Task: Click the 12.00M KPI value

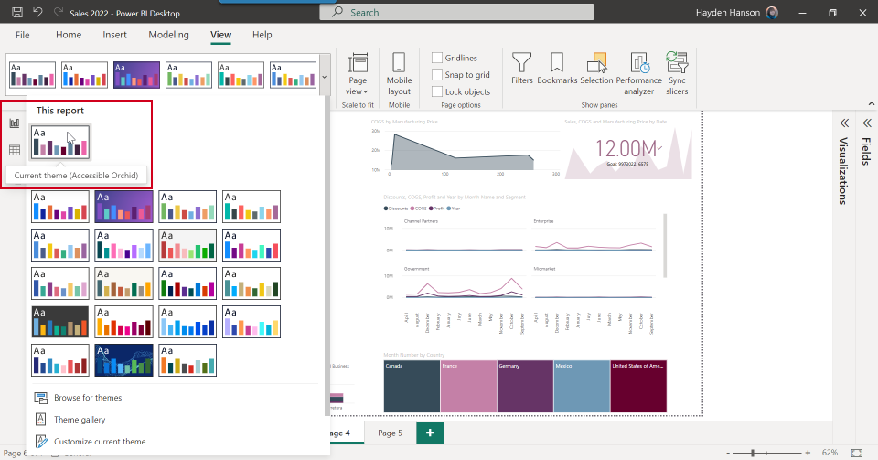Action: (x=627, y=149)
